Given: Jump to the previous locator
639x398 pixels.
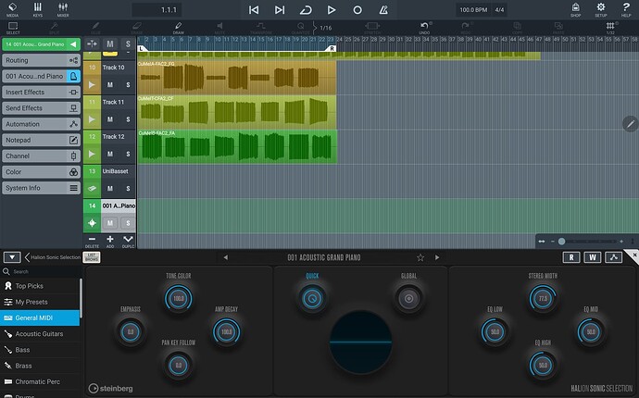Looking at the screenshot, I should click(x=254, y=10).
